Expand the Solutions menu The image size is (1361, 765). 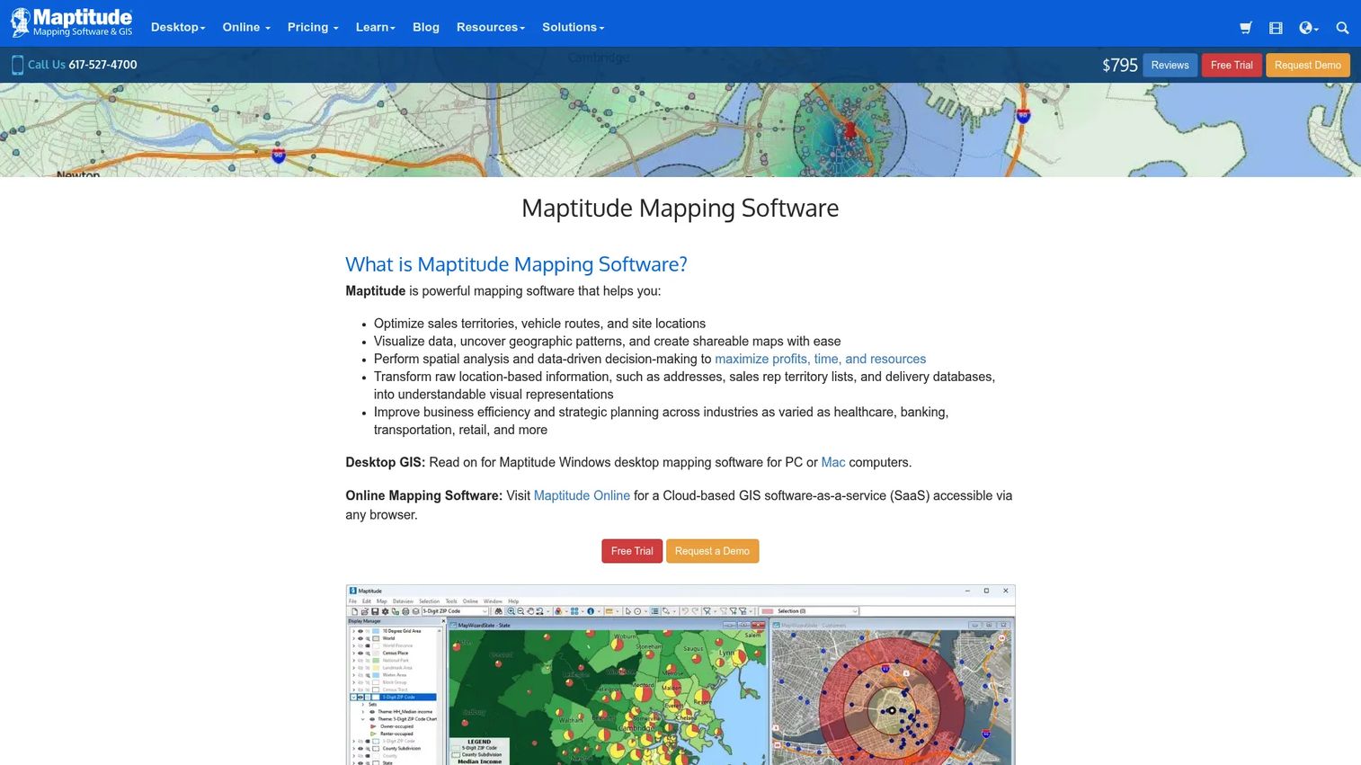click(574, 27)
